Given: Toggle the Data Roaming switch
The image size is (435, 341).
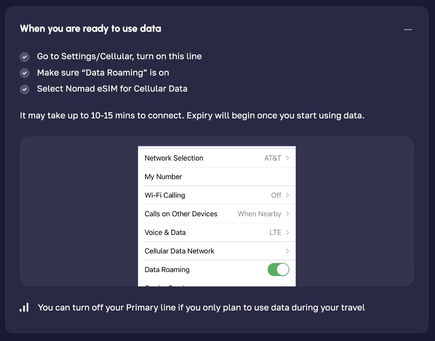Looking at the screenshot, I should click(278, 270).
